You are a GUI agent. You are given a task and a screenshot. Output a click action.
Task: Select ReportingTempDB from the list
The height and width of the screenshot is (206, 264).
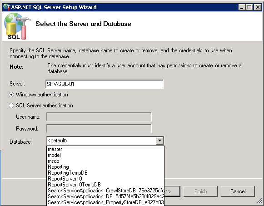pyautogui.click(x=105, y=173)
